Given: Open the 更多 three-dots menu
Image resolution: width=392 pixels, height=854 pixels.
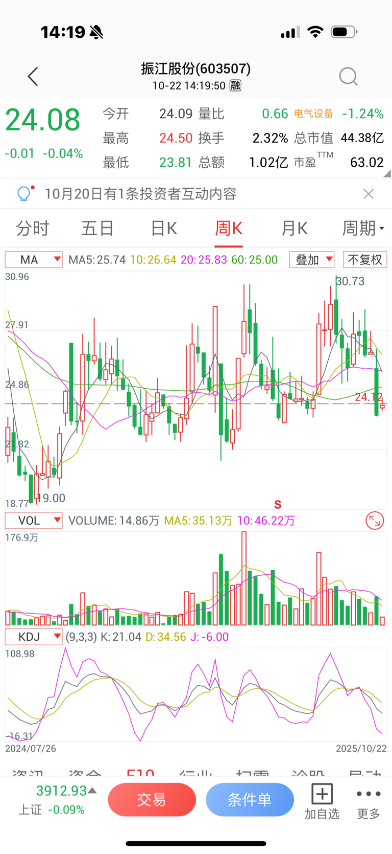Looking at the screenshot, I should click(369, 794).
